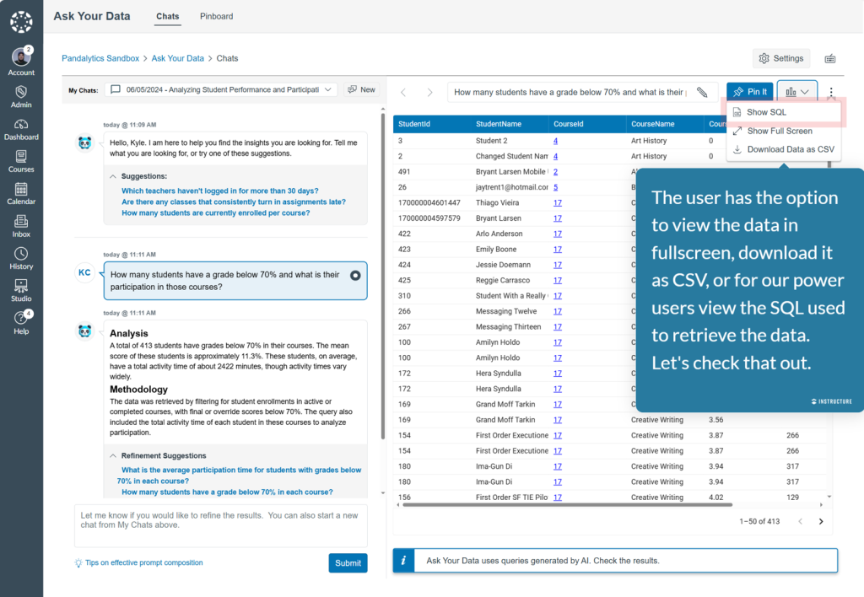Open the chart type dropdown
The width and height of the screenshot is (864, 597).
(796, 92)
